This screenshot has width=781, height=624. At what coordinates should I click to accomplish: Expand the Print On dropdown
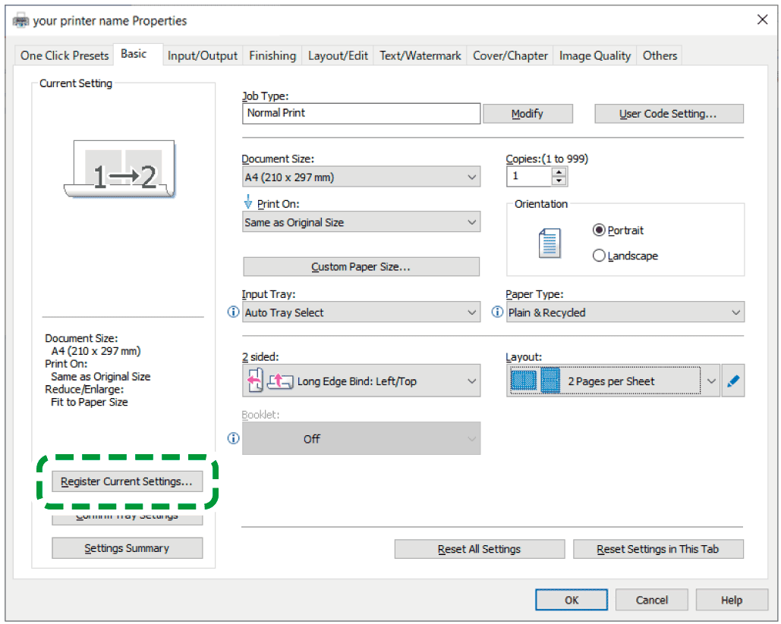[x=361, y=223]
